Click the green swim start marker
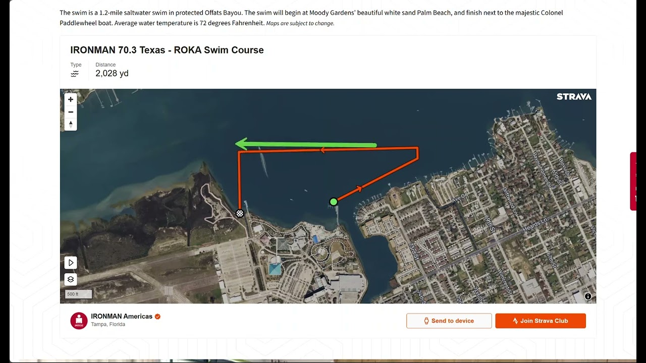Screen dimensions: 646x363 click(x=333, y=202)
